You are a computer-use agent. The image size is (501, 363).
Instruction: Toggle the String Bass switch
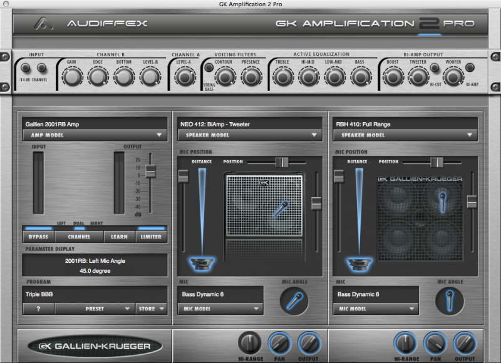click(x=209, y=68)
